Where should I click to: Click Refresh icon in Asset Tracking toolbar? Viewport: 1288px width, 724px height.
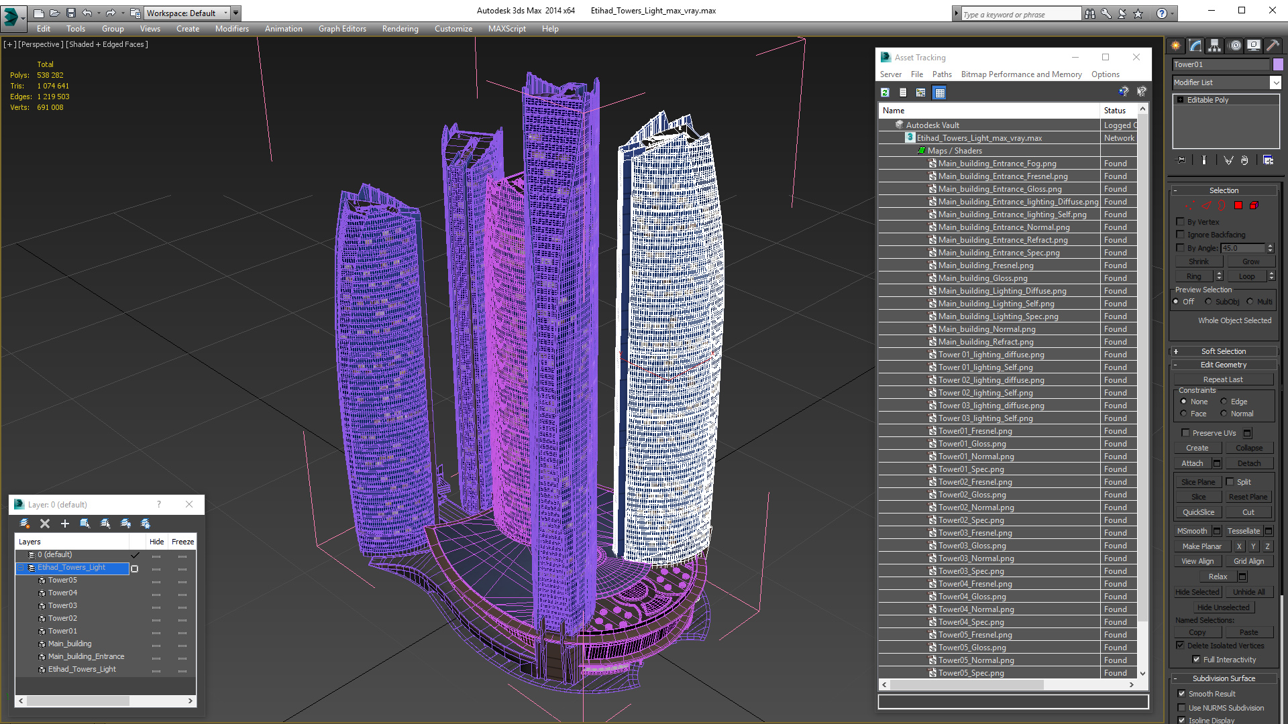[x=885, y=93]
